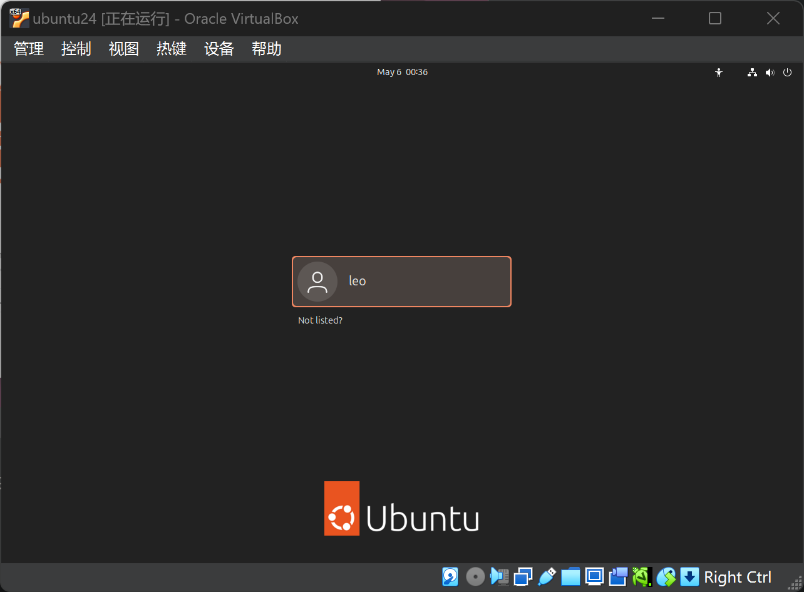This screenshot has height=592, width=804.
Task: Open the 帮助 menu
Action: pyautogui.click(x=267, y=49)
